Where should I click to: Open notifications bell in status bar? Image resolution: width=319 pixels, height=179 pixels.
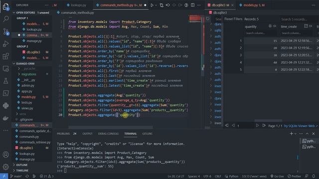pos(314,176)
